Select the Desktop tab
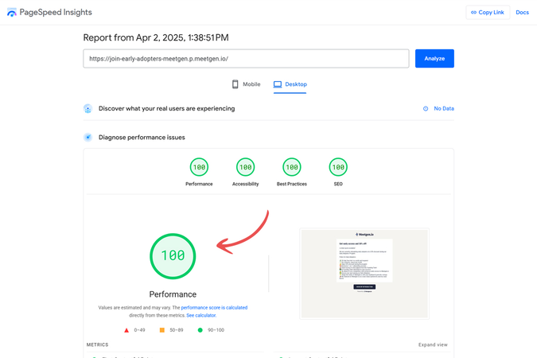The width and height of the screenshot is (537, 358). [290, 84]
